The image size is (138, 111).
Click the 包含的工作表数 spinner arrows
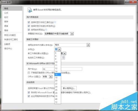tap(63, 58)
